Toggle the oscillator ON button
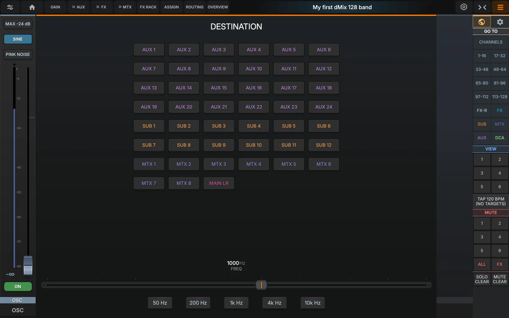This screenshot has height=318, width=509. [18, 287]
